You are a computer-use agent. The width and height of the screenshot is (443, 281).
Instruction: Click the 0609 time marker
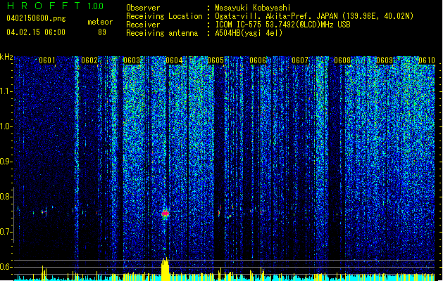coord(385,60)
